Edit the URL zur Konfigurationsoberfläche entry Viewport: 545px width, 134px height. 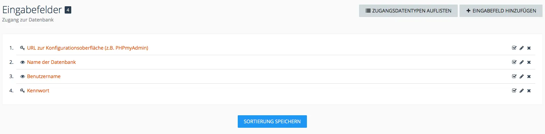pyautogui.click(x=521, y=48)
